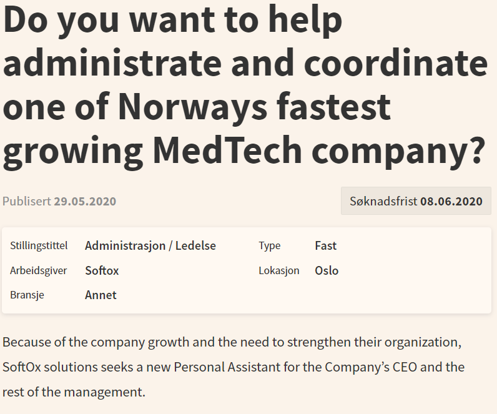The width and height of the screenshot is (497, 414).
Task: Click the Type label
Action: tap(270, 246)
